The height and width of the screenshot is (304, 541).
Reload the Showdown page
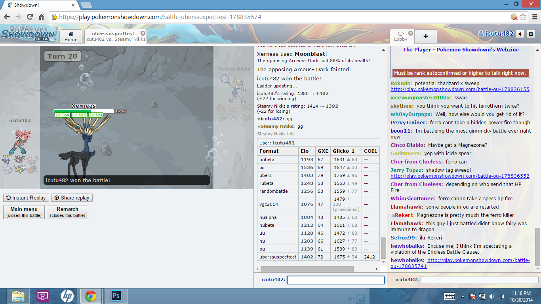pyautogui.click(x=30, y=17)
